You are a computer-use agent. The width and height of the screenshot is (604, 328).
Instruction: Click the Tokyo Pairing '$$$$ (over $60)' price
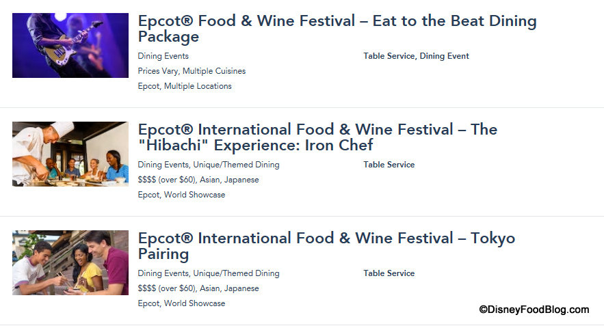(x=166, y=288)
